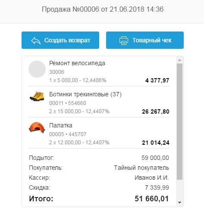Viewport: 204px width, 213px height.
Task: Click the vertical scrollbar thumb
Action: click(179, 121)
